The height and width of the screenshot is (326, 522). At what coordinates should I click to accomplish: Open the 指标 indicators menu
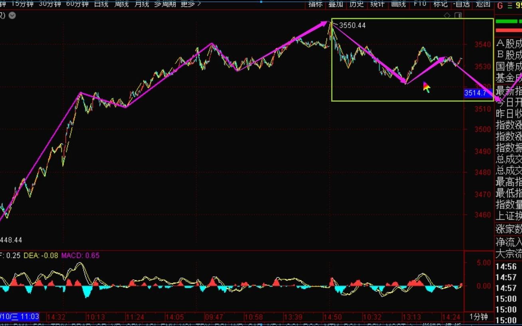coord(315,4)
